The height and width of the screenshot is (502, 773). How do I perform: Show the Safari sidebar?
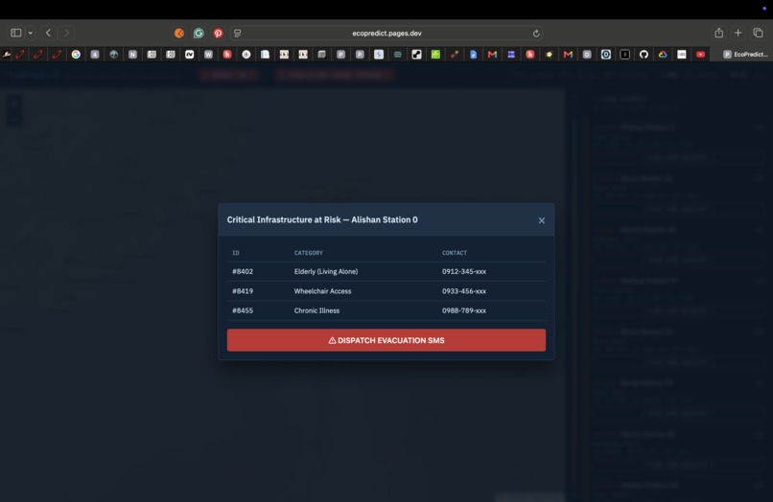coord(15,33)
